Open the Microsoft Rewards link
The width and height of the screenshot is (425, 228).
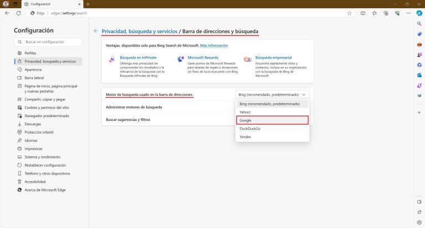click(x=203, y=57)
